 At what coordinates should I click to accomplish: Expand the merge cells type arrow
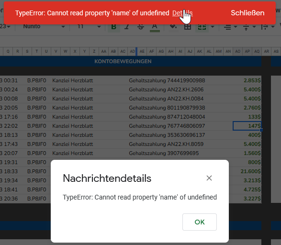[x=213, y=27]
